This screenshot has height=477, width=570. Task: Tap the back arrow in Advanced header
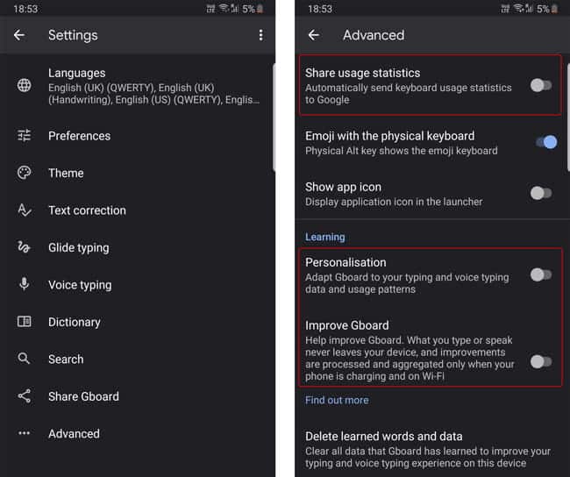pyautogui.click(x=314, y=35)
